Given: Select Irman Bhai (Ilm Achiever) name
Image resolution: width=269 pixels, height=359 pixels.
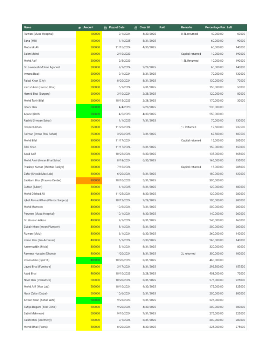Looking at the screenshot, I should tap(39, 241).
